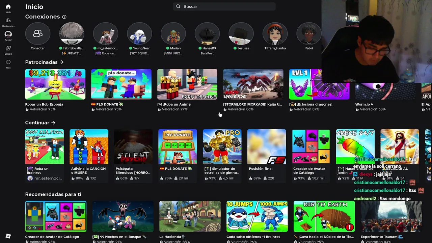Click 'Valoración 97%' under Roba un Anime
This screenshot has height=243, width=432.
[174, 109]
